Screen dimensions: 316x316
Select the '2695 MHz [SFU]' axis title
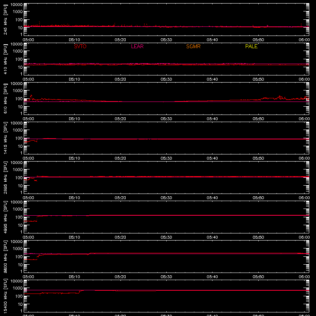(6, 177)
